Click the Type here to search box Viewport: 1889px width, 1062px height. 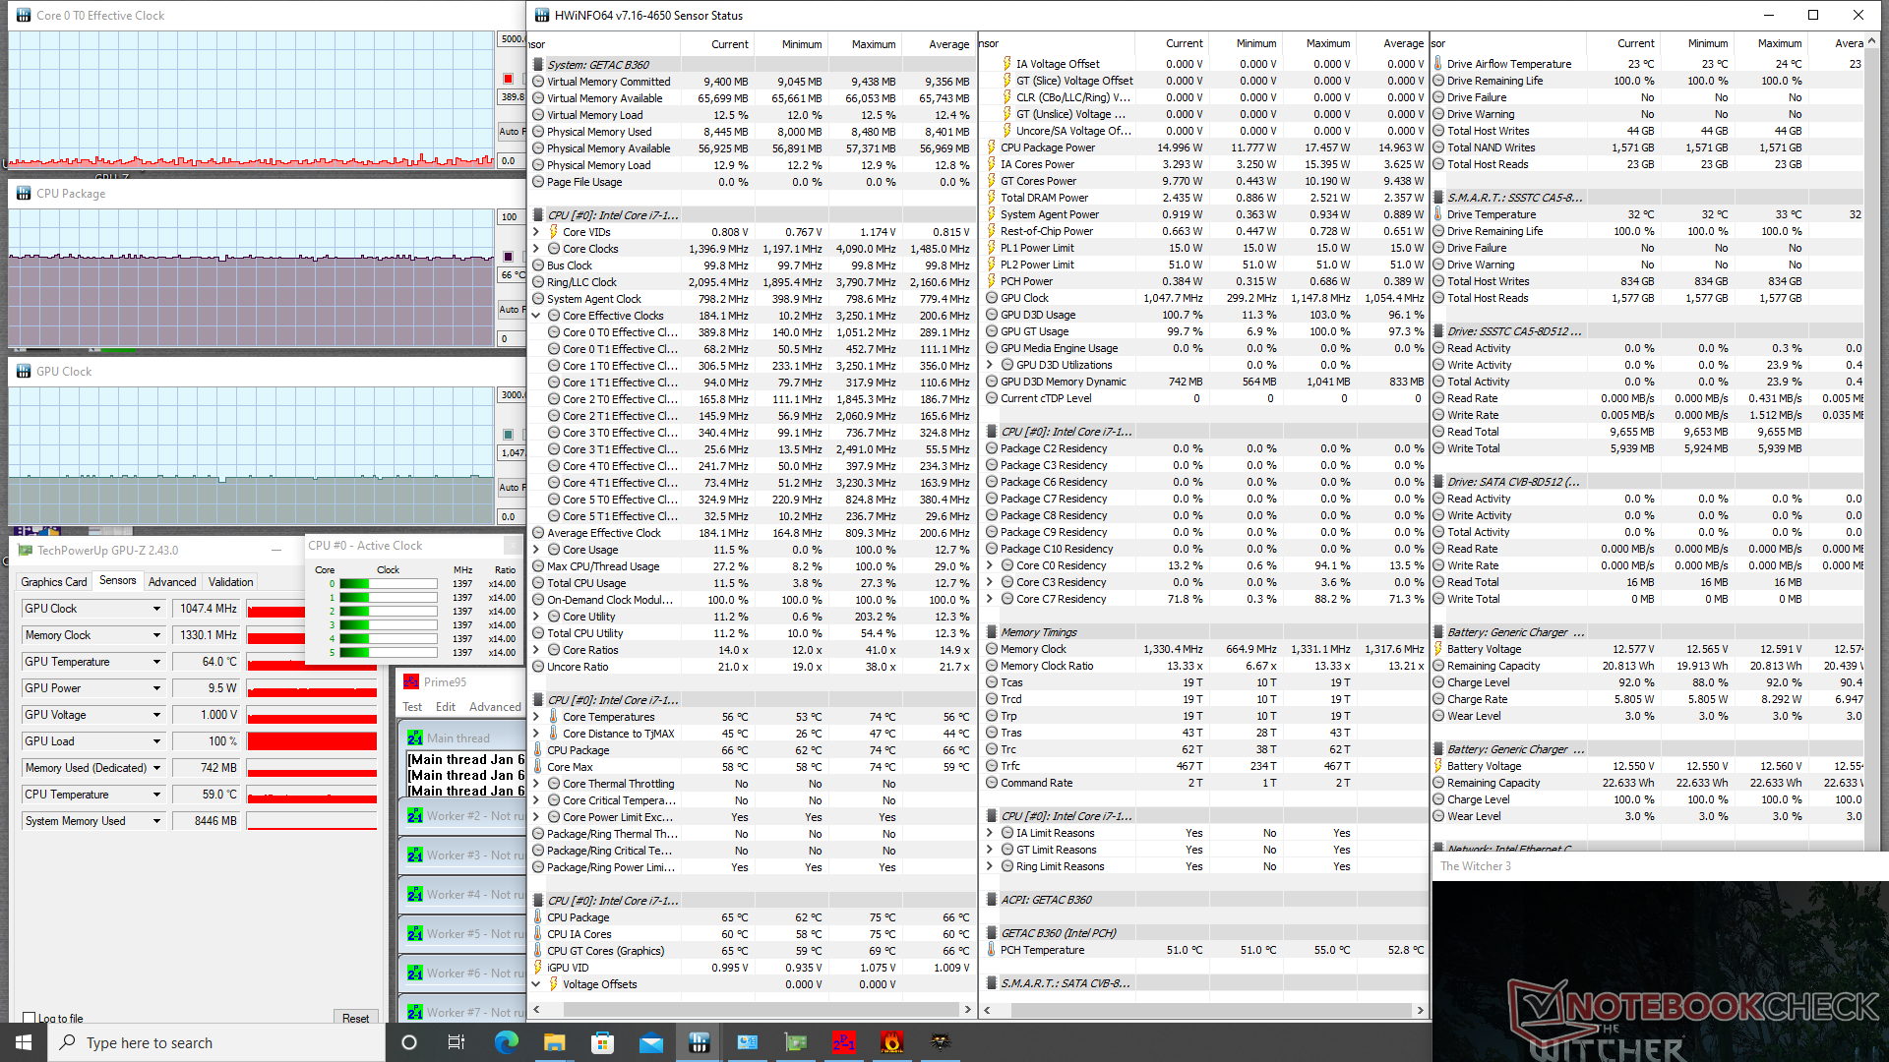tap(216, 1042)
